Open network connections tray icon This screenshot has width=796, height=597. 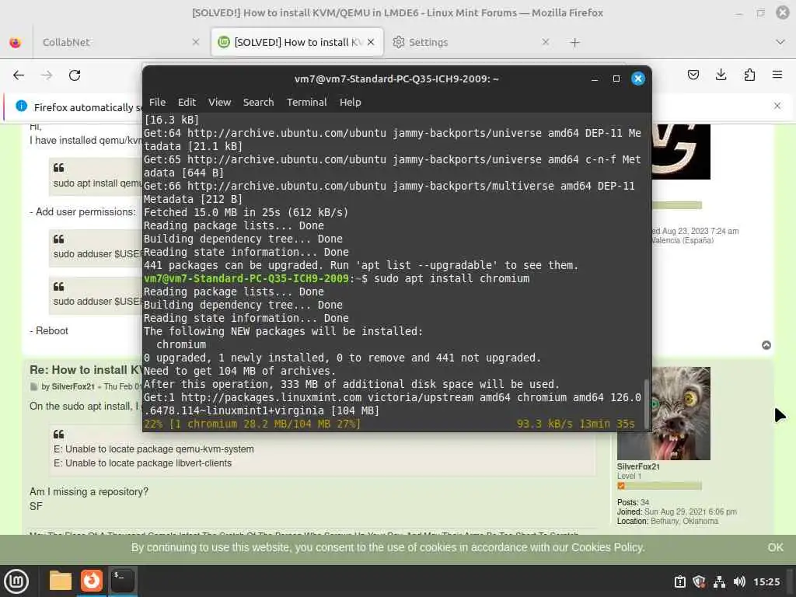click(x=719, y=581)
